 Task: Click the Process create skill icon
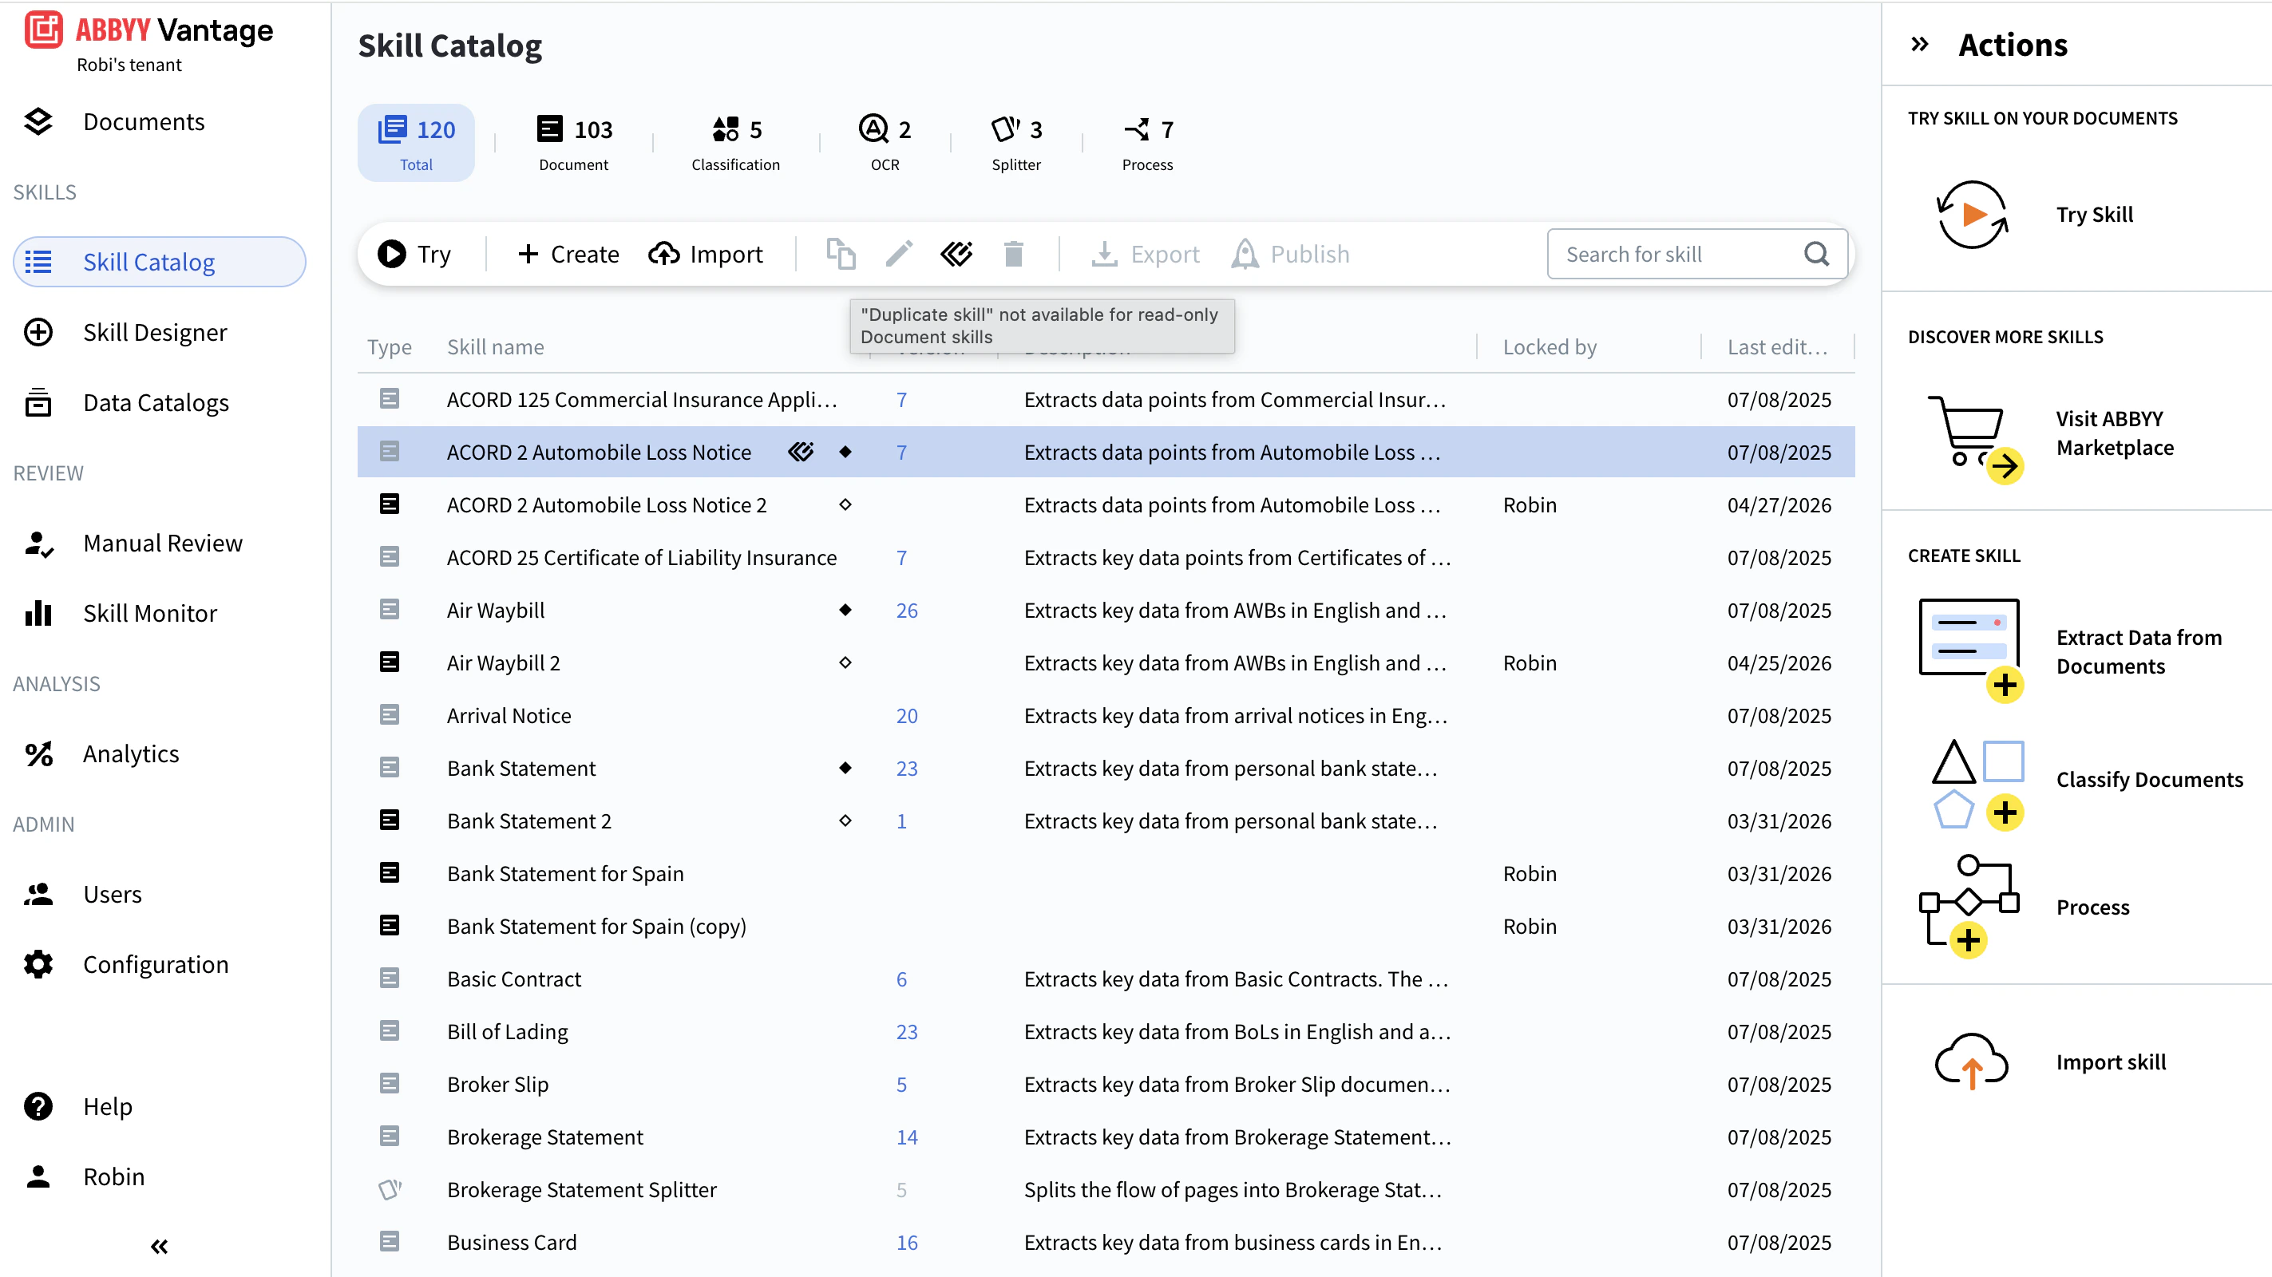(x=1969, y=906)
